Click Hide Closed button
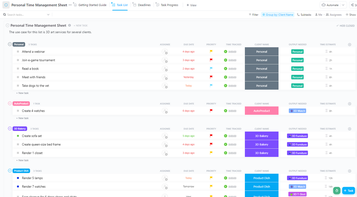 (x=345, y=26)
